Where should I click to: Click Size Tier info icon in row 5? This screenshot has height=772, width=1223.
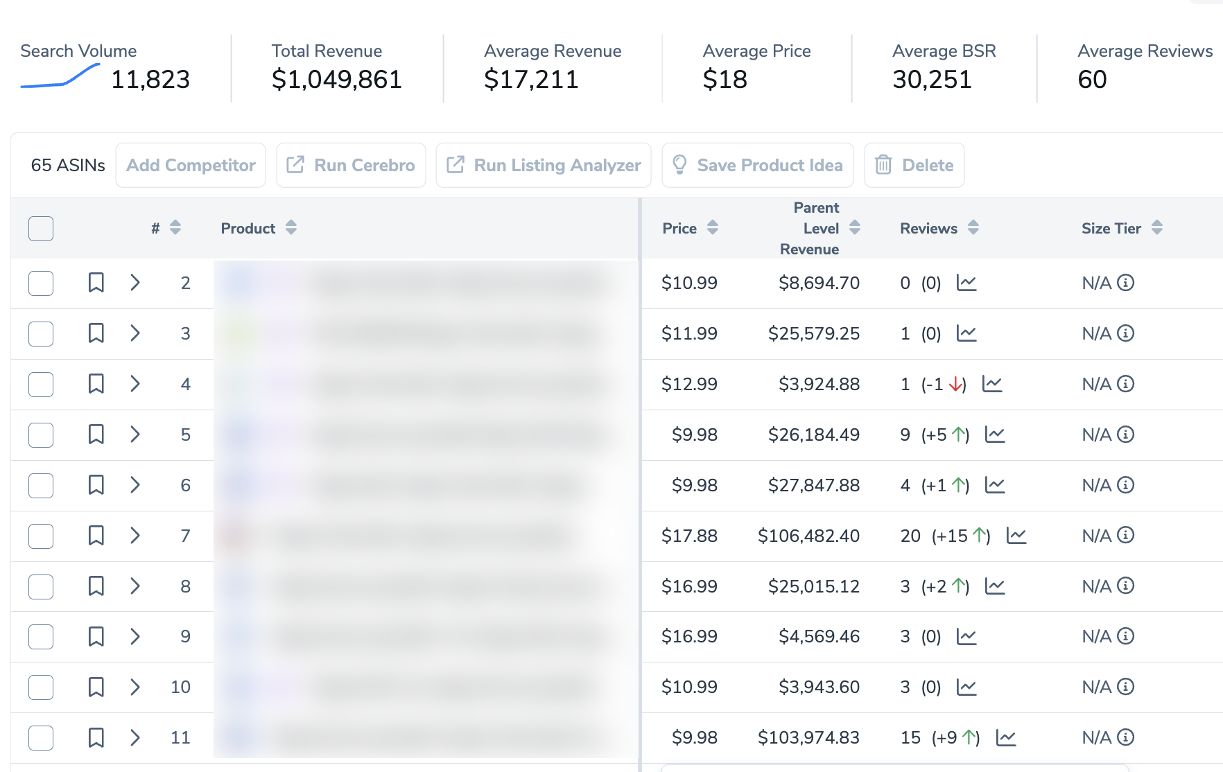coord(1126,435)
